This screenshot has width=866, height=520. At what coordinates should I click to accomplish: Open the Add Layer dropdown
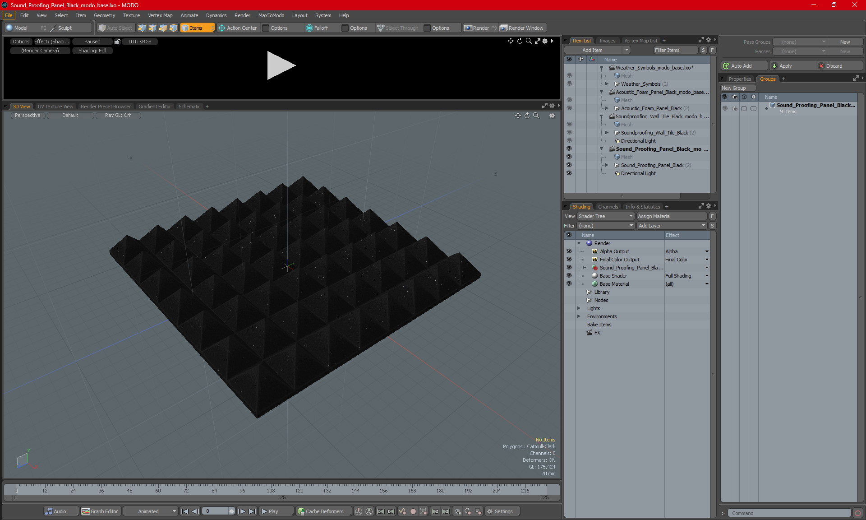pos(672,226)
